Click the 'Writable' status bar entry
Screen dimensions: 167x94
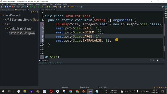click(x=65, y=87)
